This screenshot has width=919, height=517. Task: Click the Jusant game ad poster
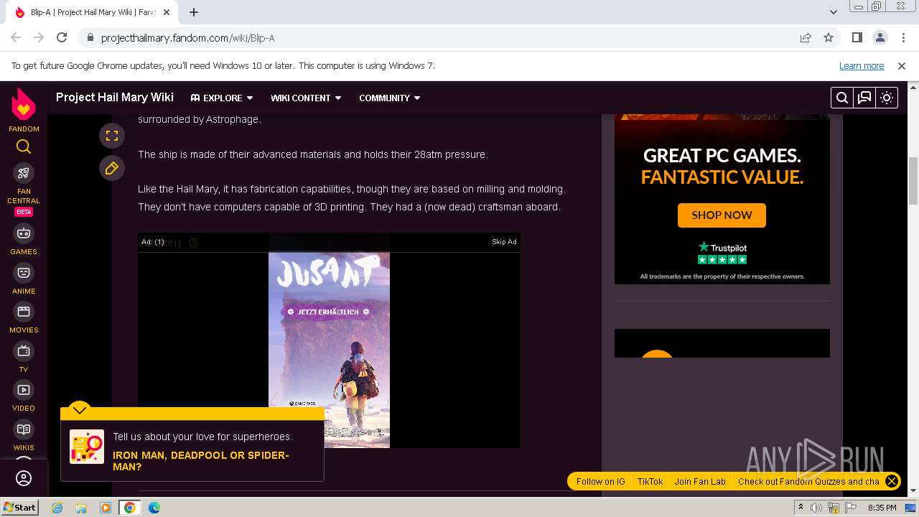329,350
